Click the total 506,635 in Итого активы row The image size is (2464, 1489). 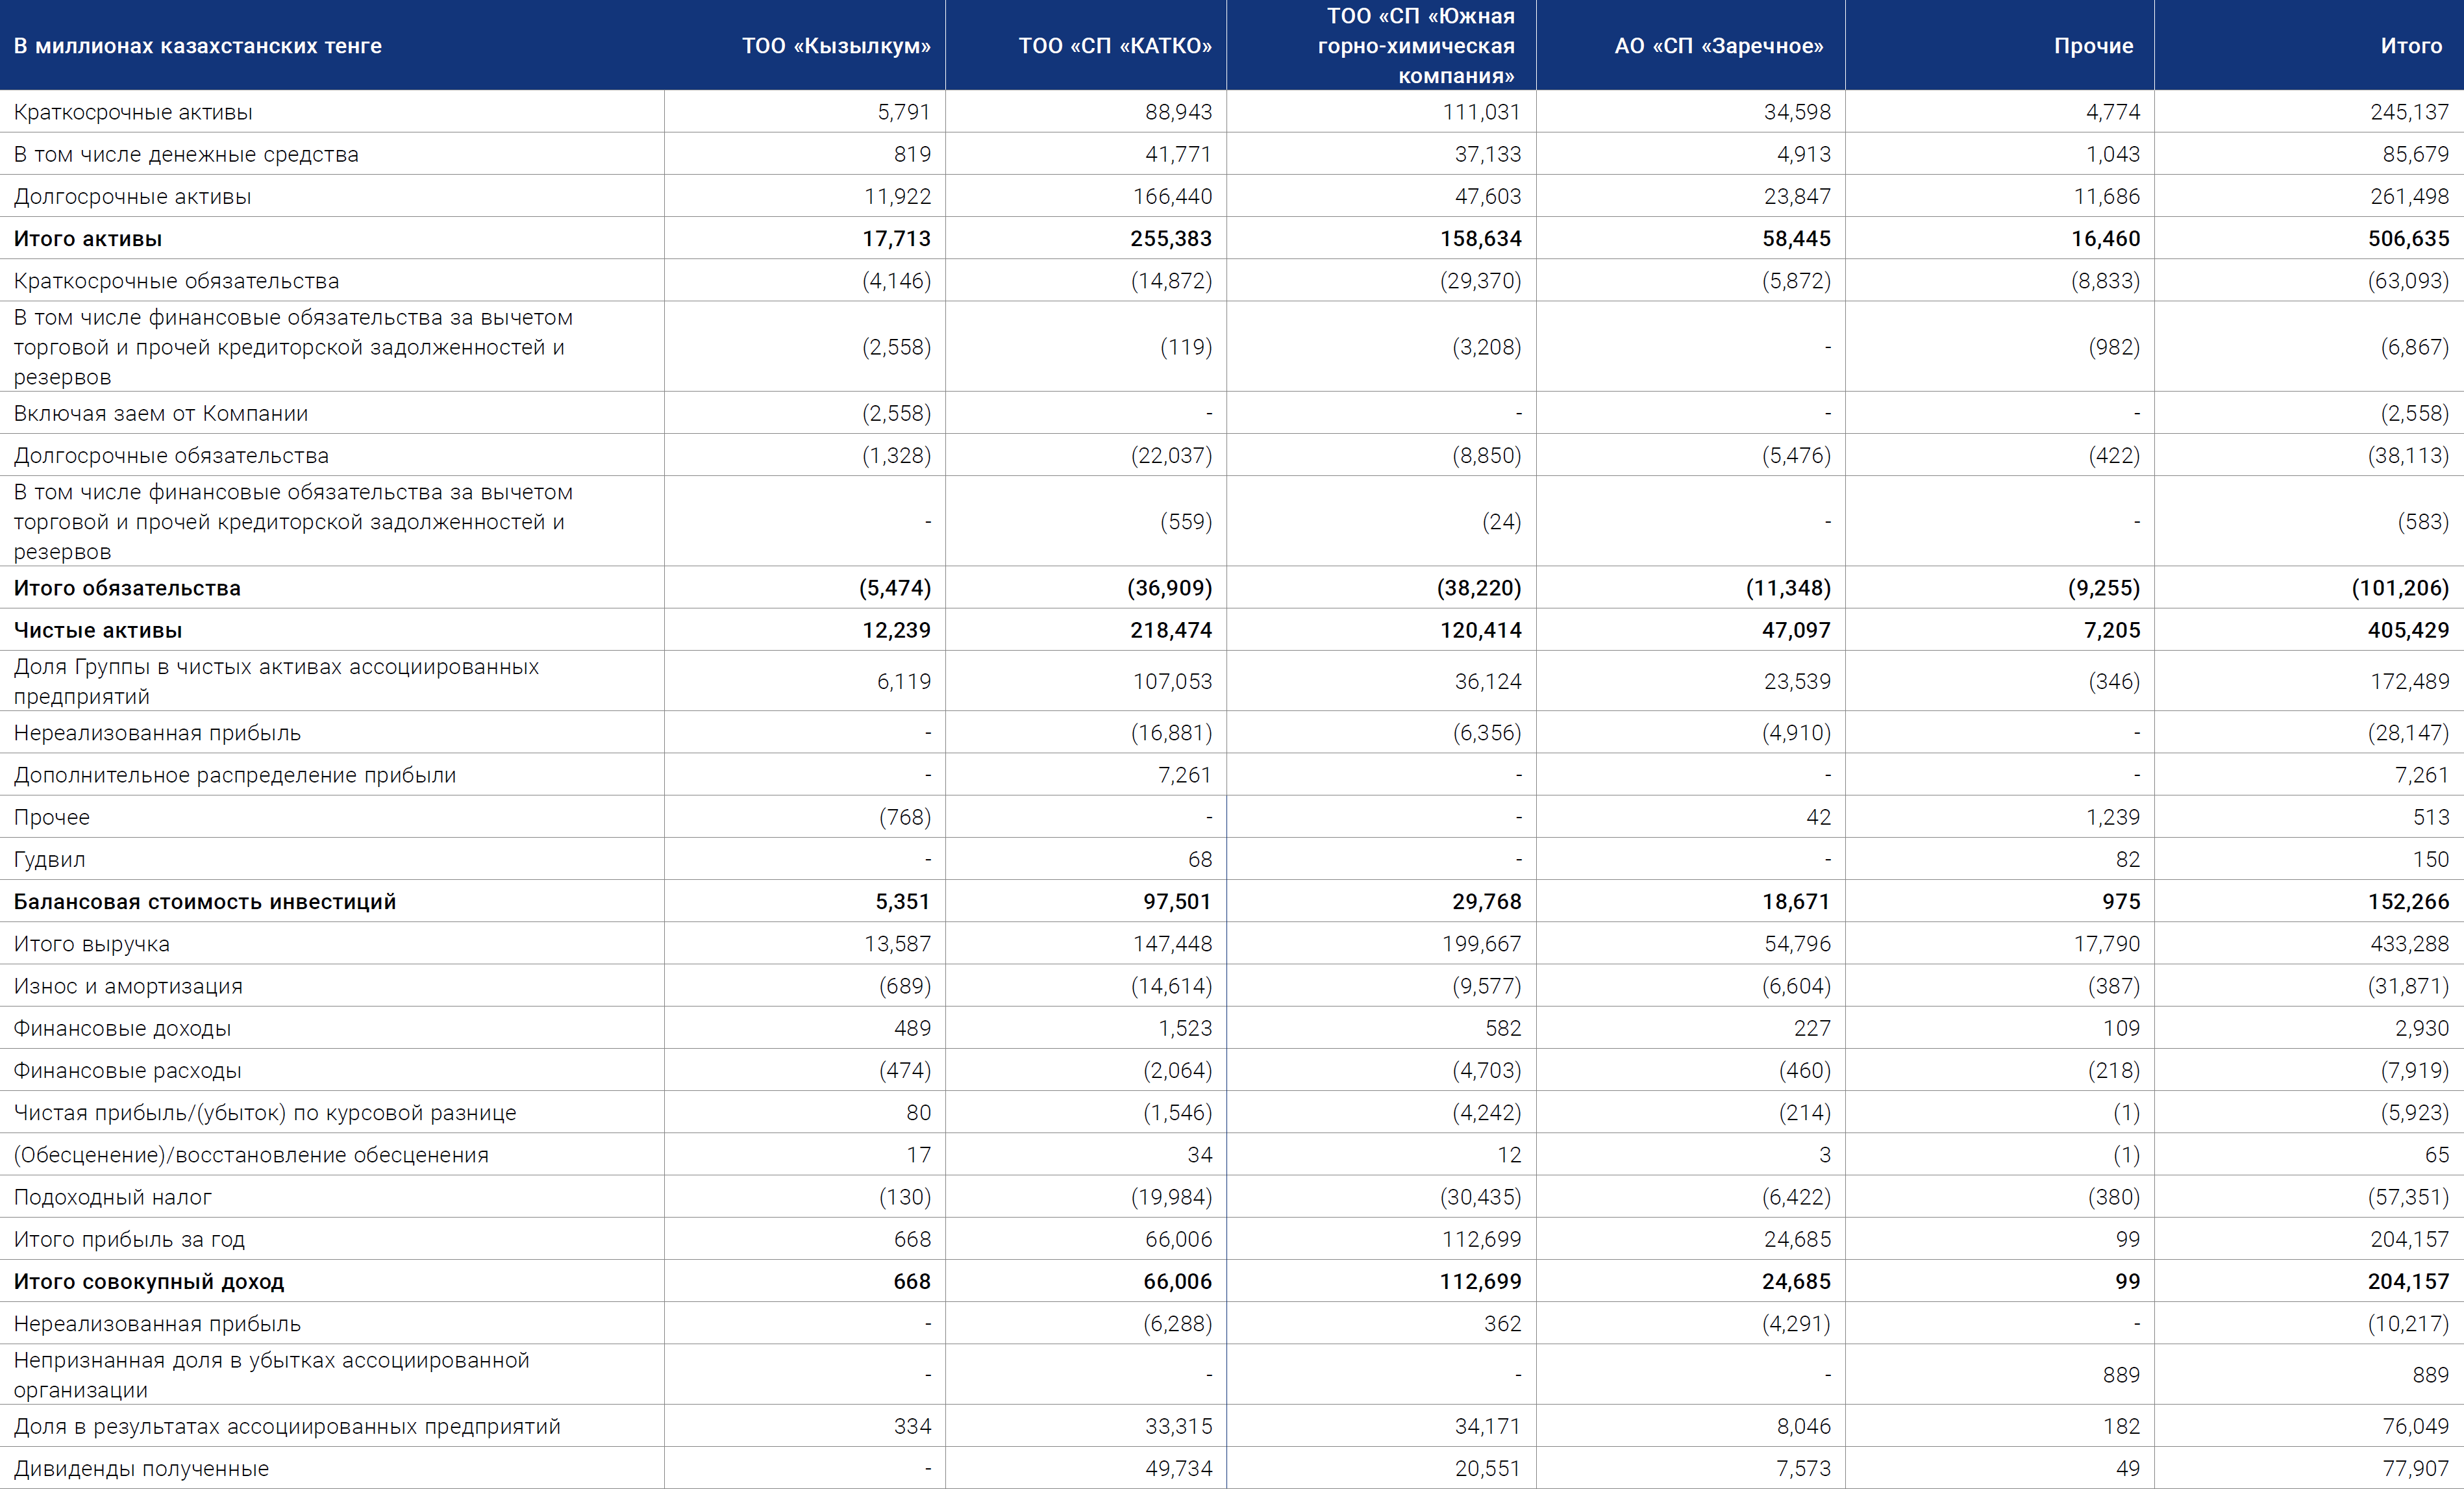[x=2408, y=239]
